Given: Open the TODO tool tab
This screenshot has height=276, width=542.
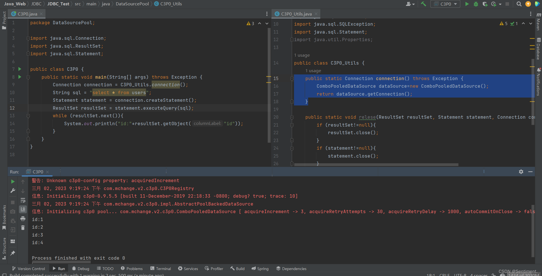Looking at the screenshot, I should 105,269.
